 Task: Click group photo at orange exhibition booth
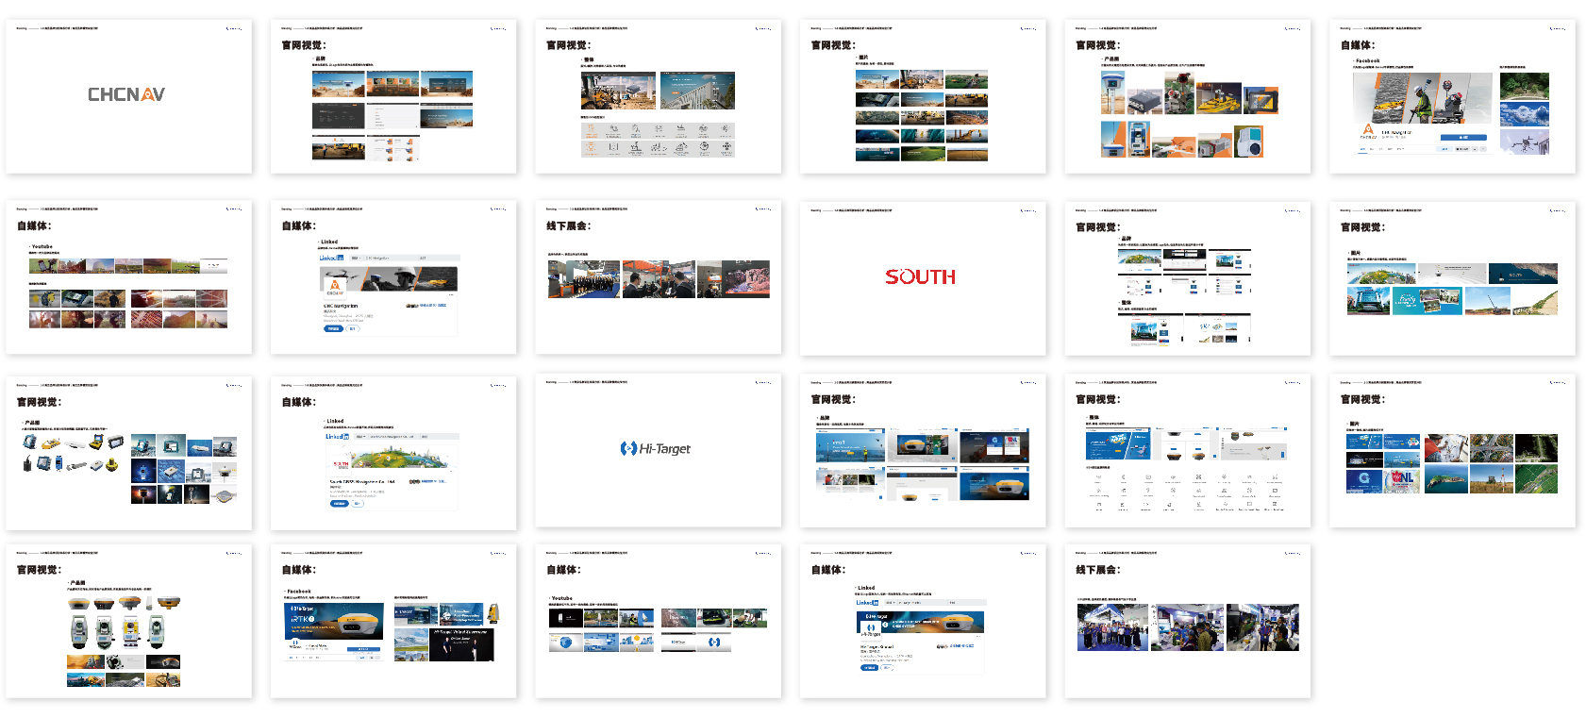click(584, 279)
